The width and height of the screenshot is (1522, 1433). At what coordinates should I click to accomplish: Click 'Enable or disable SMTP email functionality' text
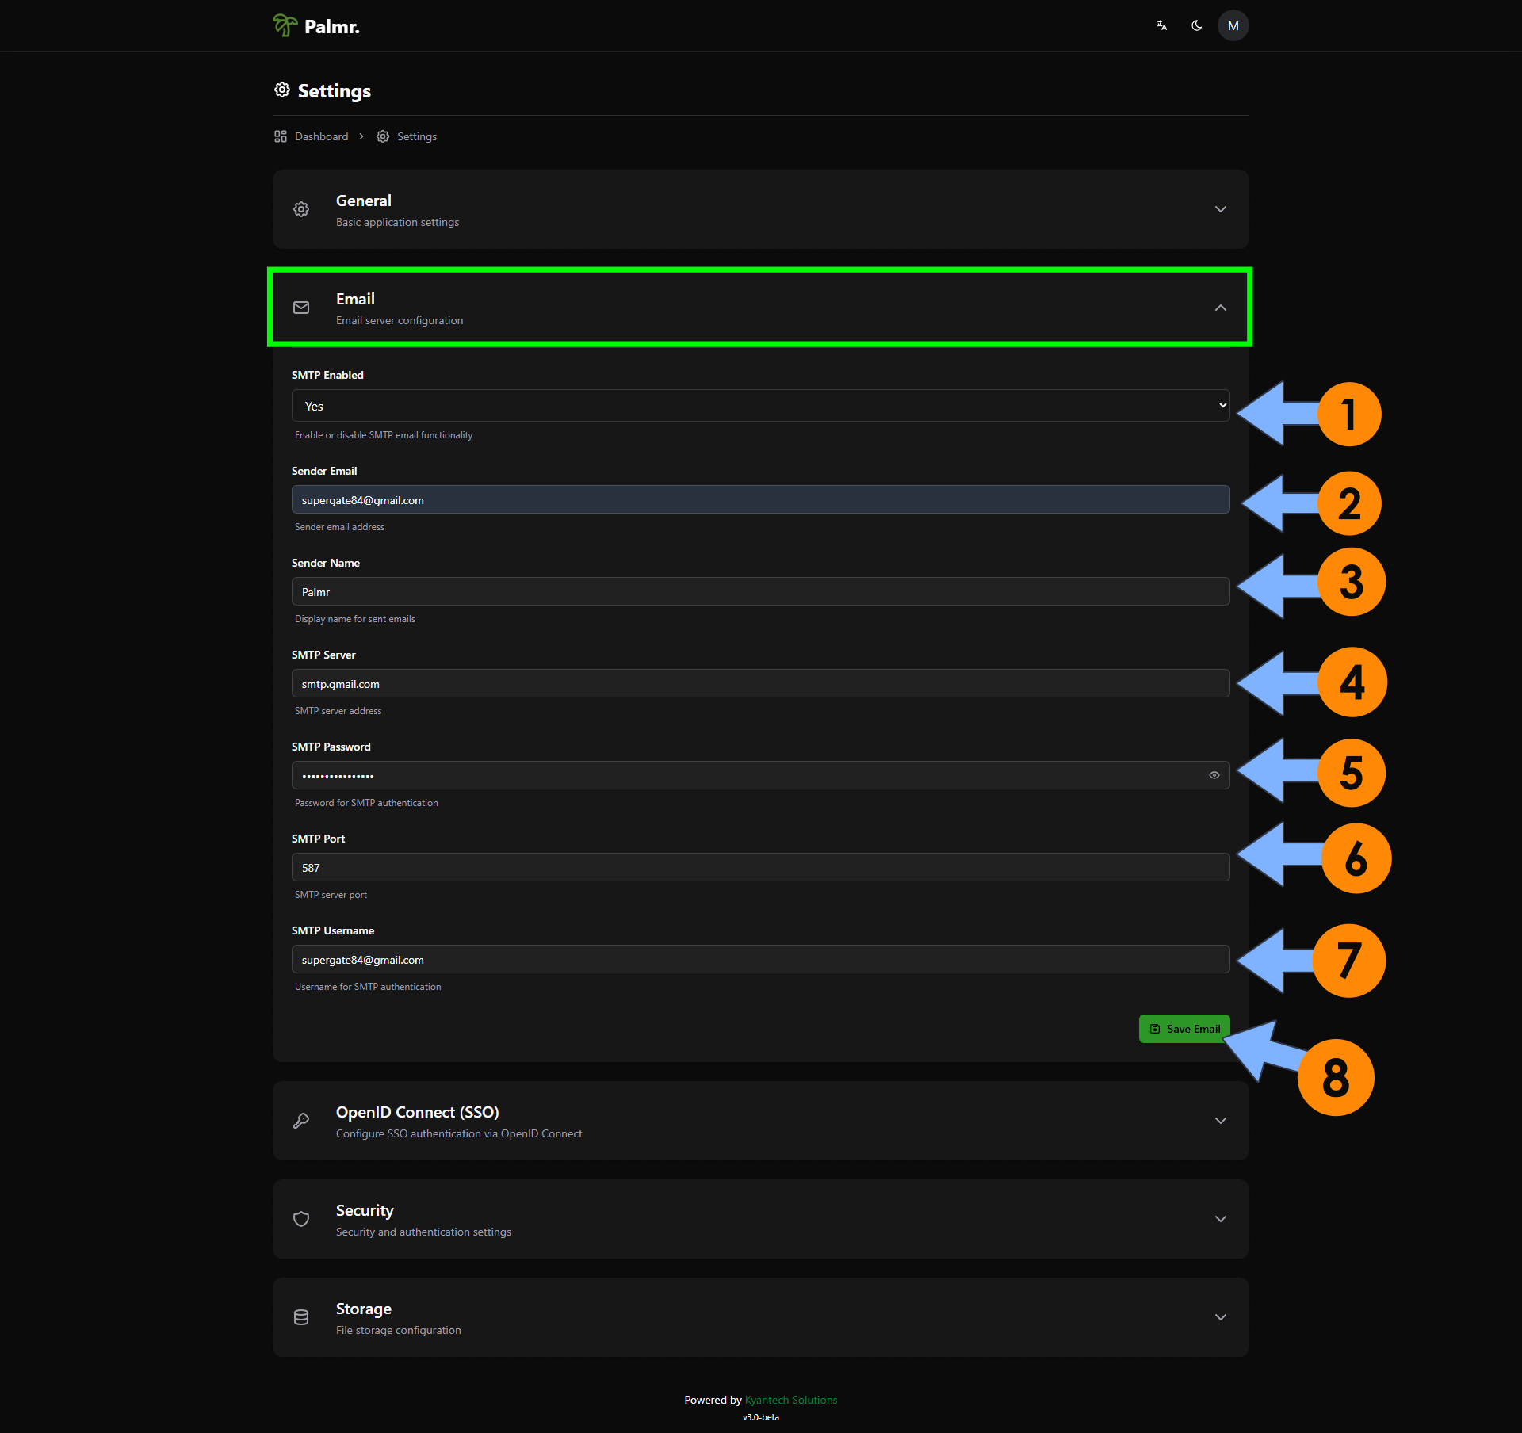click(x=384, y=435)
